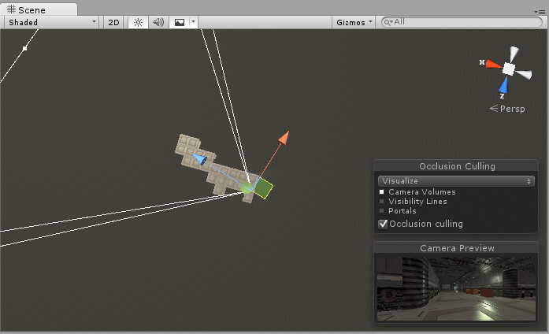Click the top white gizmo cone
Viewport: 549px width, 334px height.
(514, 54)
